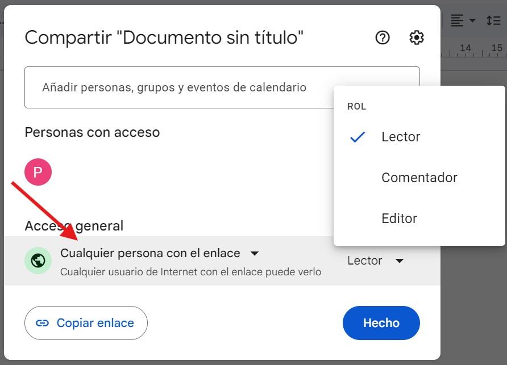Click the Acceso general row
Viewport: 507px width, 365px height.
pyautogui.click(x=171, y=261)
